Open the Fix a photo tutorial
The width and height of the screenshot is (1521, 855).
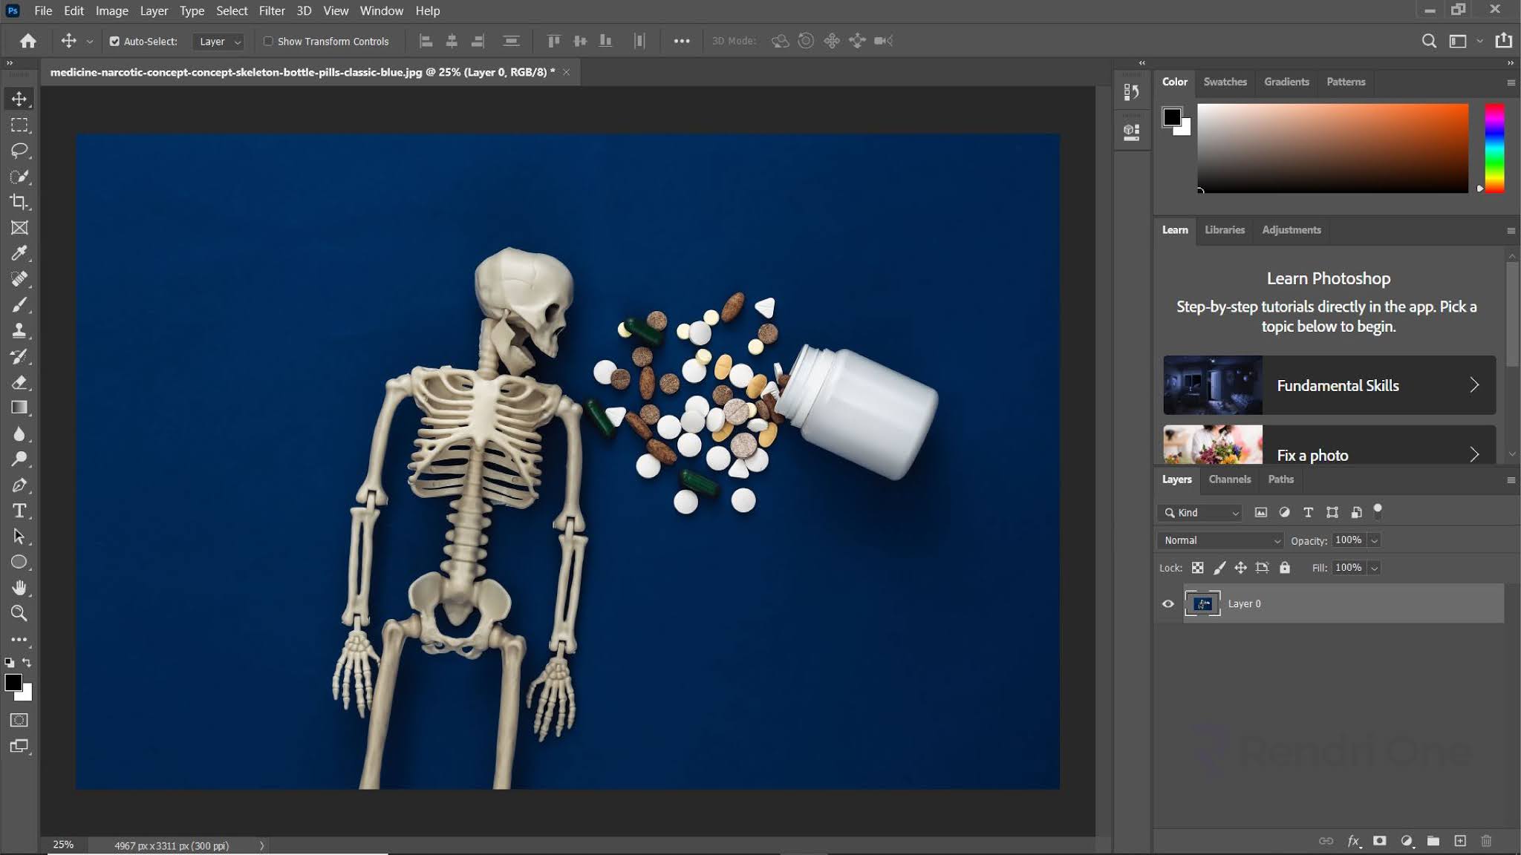point(1329,445)
